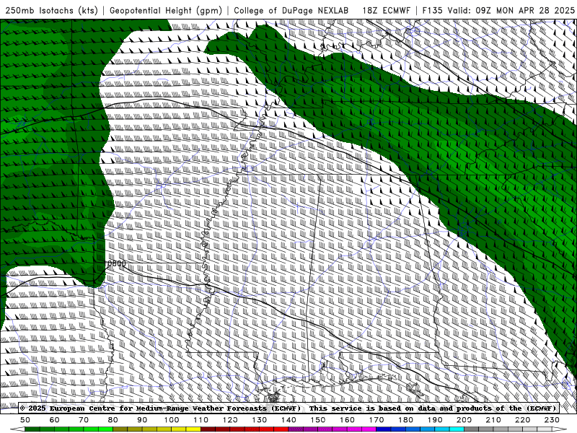
Task: Click the '130' value on the color scale
Action: [x=260, y=420]
